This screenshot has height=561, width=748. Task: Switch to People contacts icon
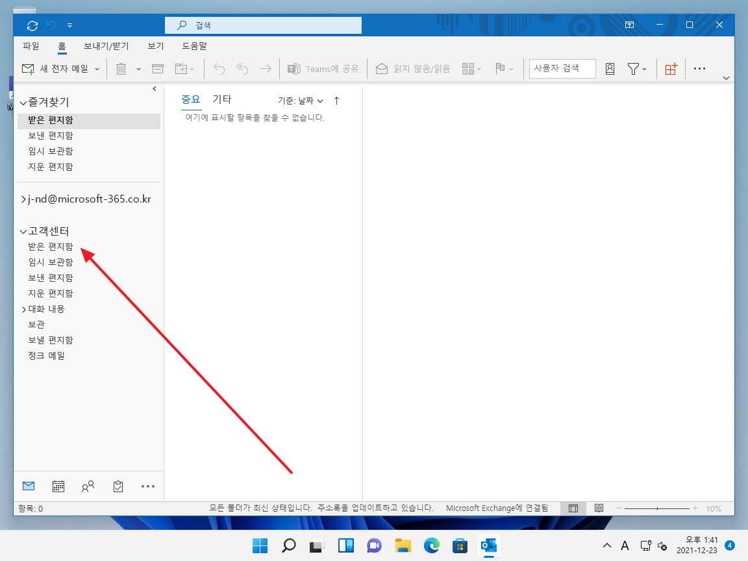tap(88, 486)
